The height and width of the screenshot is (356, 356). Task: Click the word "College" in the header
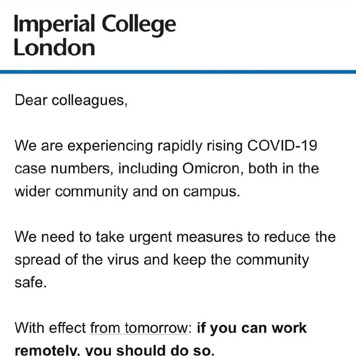[x=139, y=25]
